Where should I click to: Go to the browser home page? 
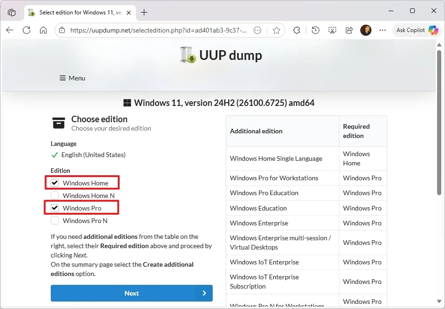point(43,30)
